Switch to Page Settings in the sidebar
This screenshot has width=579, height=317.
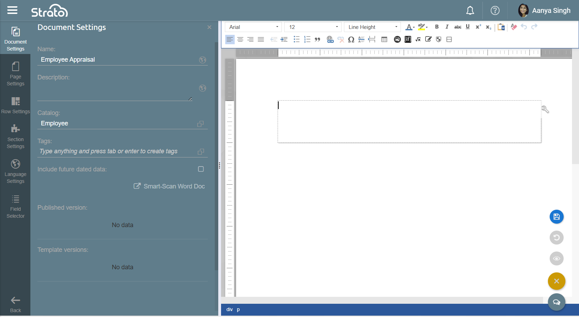[15, 74]
